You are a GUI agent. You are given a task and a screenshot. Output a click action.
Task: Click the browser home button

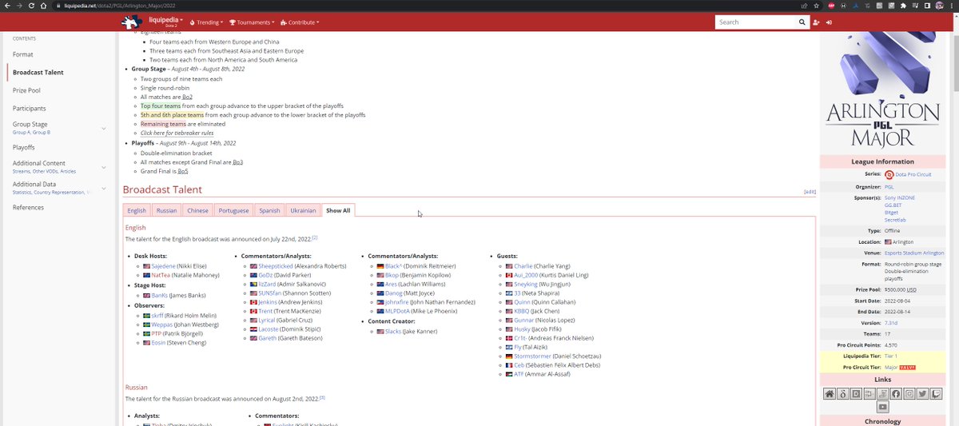[44, 6]
